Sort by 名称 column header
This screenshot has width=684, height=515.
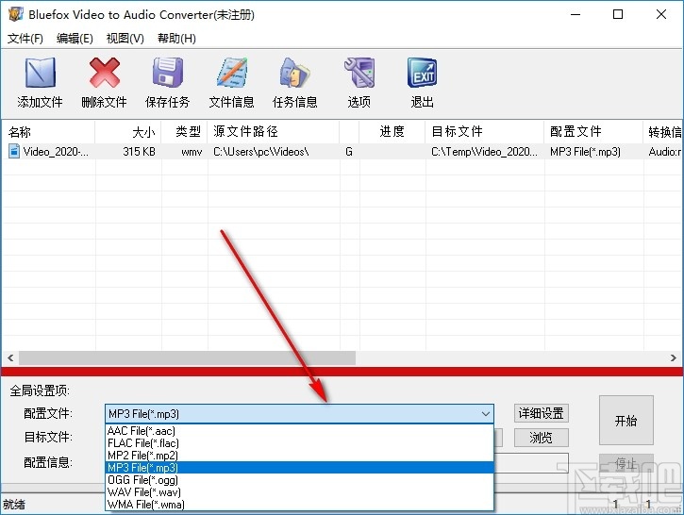pos(48,131)
